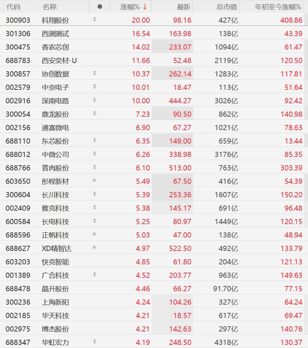Click the marker icon next to 中京电子
The width and height of the screenshot is (308, 348).
pyautogui.click(x=95, y=87)
